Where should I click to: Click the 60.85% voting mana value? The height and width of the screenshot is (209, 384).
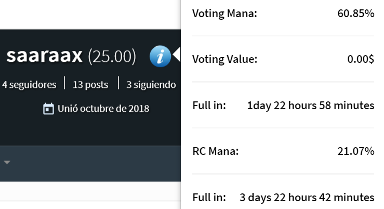(355, 14)
